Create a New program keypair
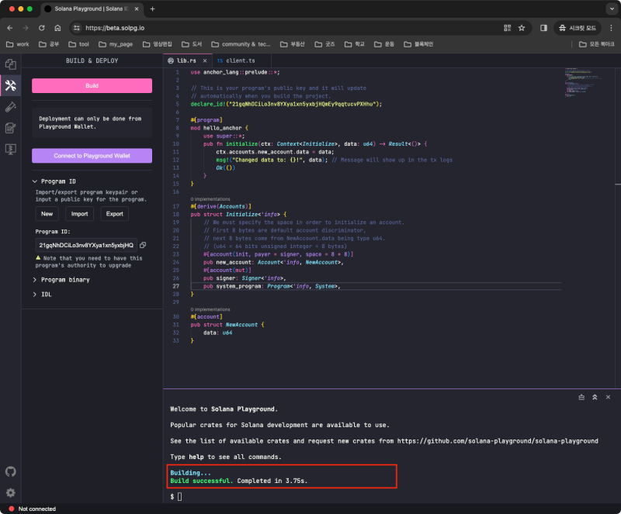Viewport: 621px width, 514px height. [47, 214]
